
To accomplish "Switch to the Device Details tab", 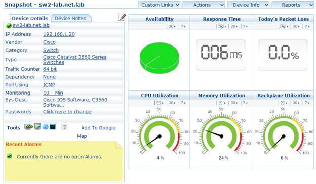I will click(30, 18).
